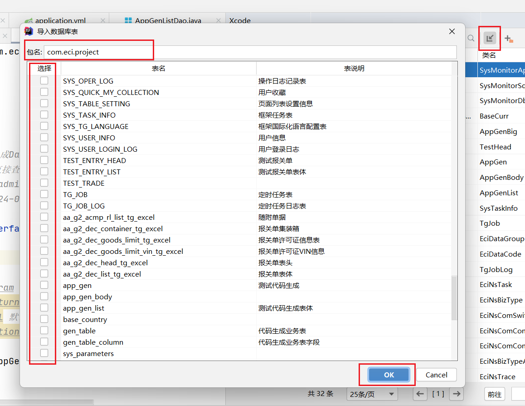The image size is (525, 406).
Task: Click the 包名 package name input field
Action: (250, 52)
